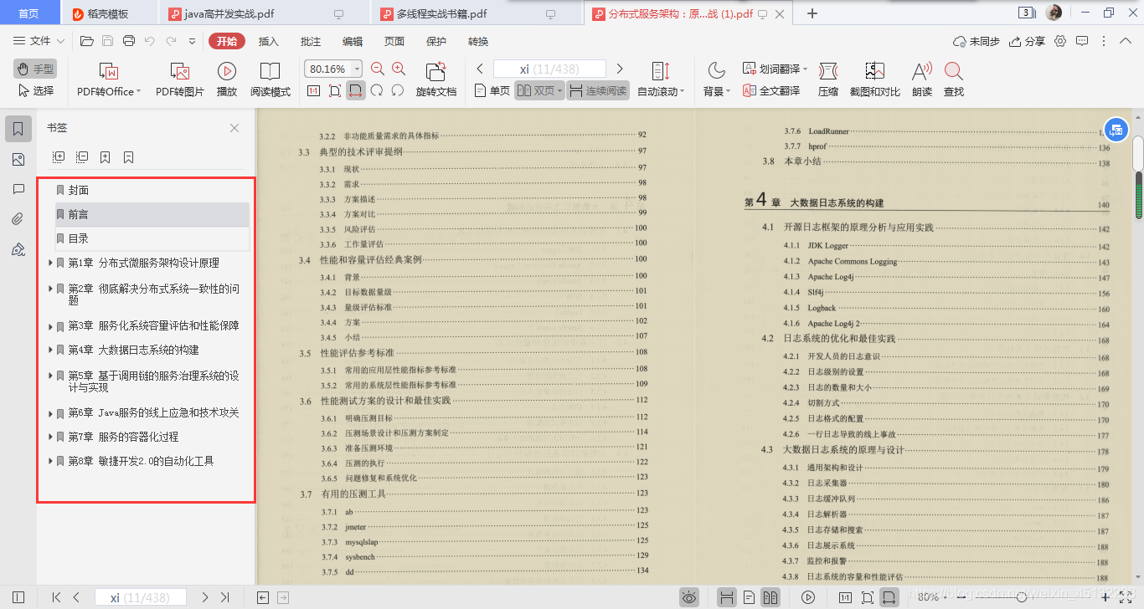Enable the 手型 hand tool
Viewport: 1144px width, 609px height.
[x=33, y=69]
